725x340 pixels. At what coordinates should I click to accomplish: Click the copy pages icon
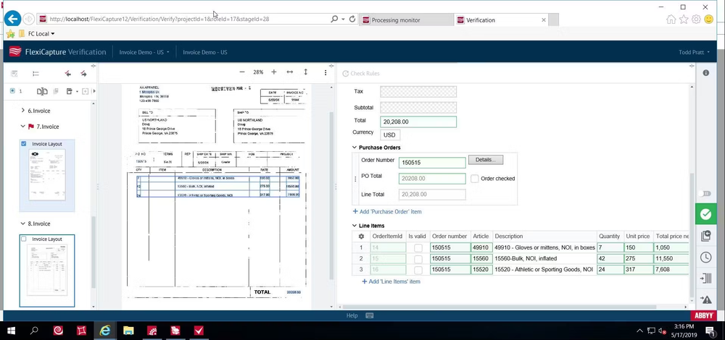[x=56, y=91]
